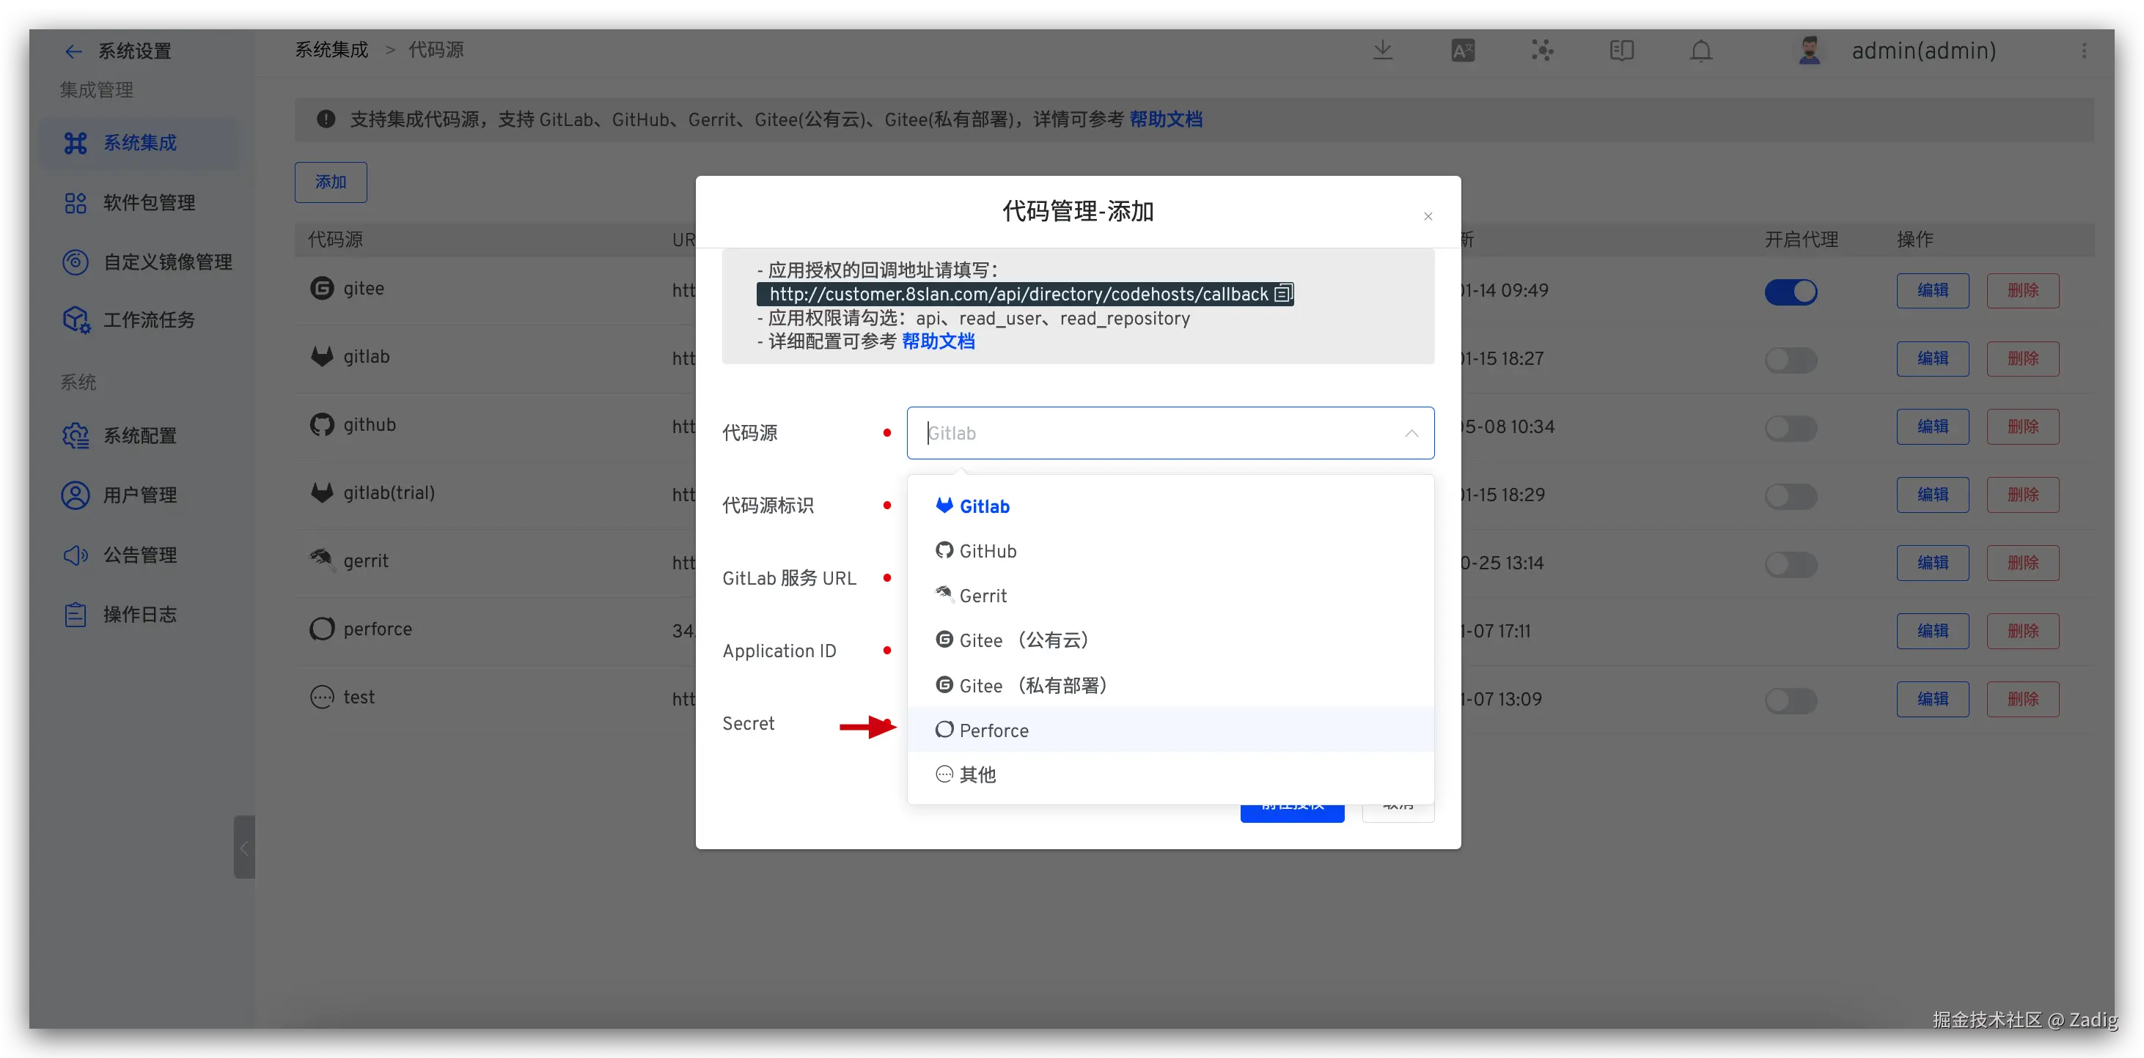This screenshot has height=1058, width=2144.
Task: Open the language translation icon
Action: pos(1462,51)
